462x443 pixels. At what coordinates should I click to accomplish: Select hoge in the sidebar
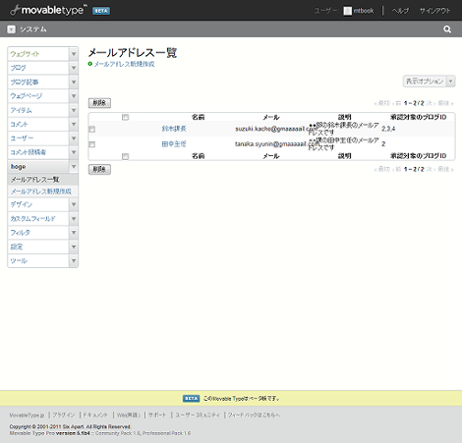tap(18, 167)
